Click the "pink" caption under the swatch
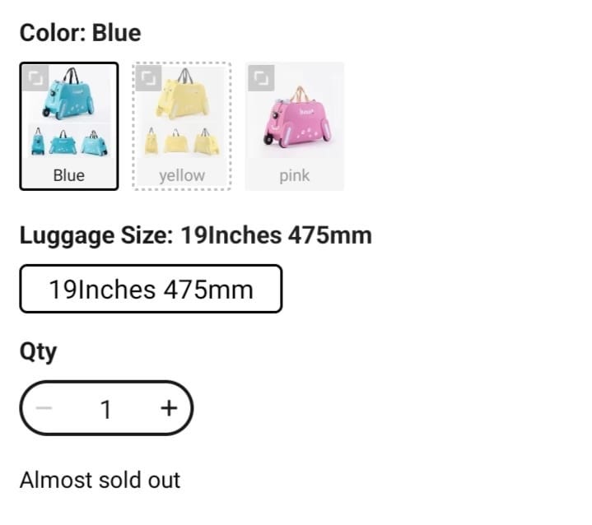 (x=295, y=175)
